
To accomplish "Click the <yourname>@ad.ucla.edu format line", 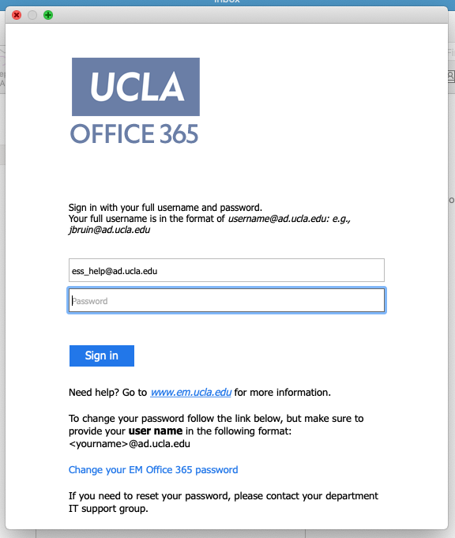I will (x=130, y=444).
